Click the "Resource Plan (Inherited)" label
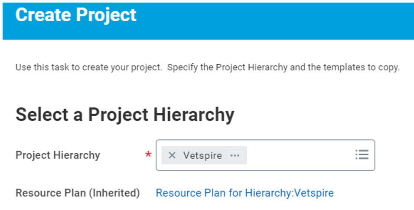Screen dimensions: 414x210 coord(78,193)
